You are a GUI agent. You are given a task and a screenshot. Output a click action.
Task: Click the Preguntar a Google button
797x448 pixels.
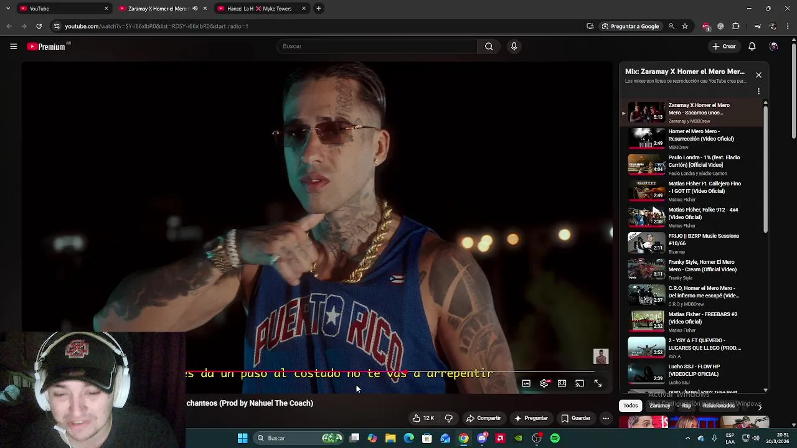pos(630,26)
